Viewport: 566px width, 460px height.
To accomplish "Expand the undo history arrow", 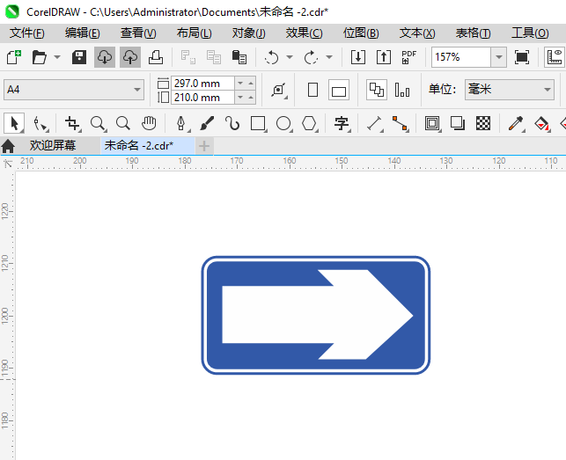I will click(x=290, y=57).
